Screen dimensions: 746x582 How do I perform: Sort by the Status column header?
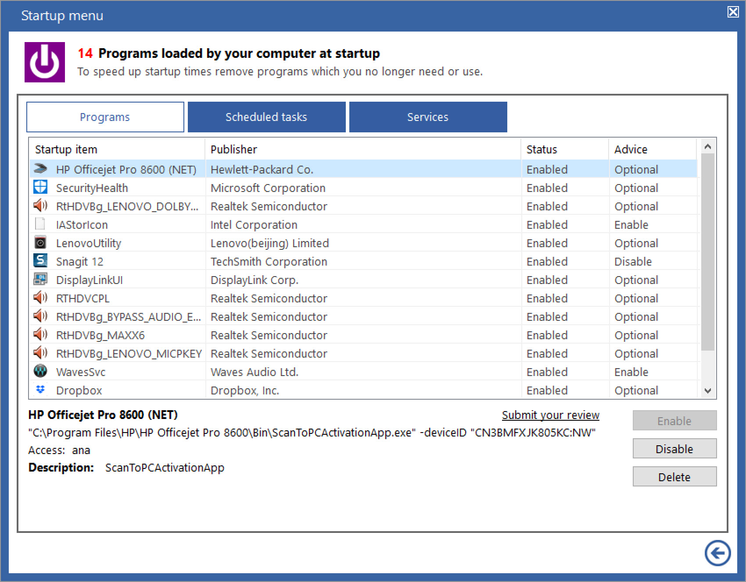click(565, 149)
